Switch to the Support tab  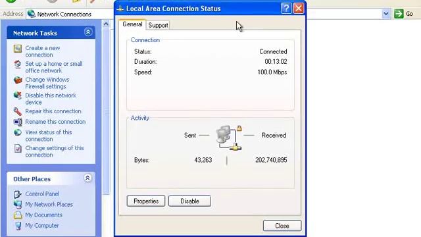click(158, 25)
